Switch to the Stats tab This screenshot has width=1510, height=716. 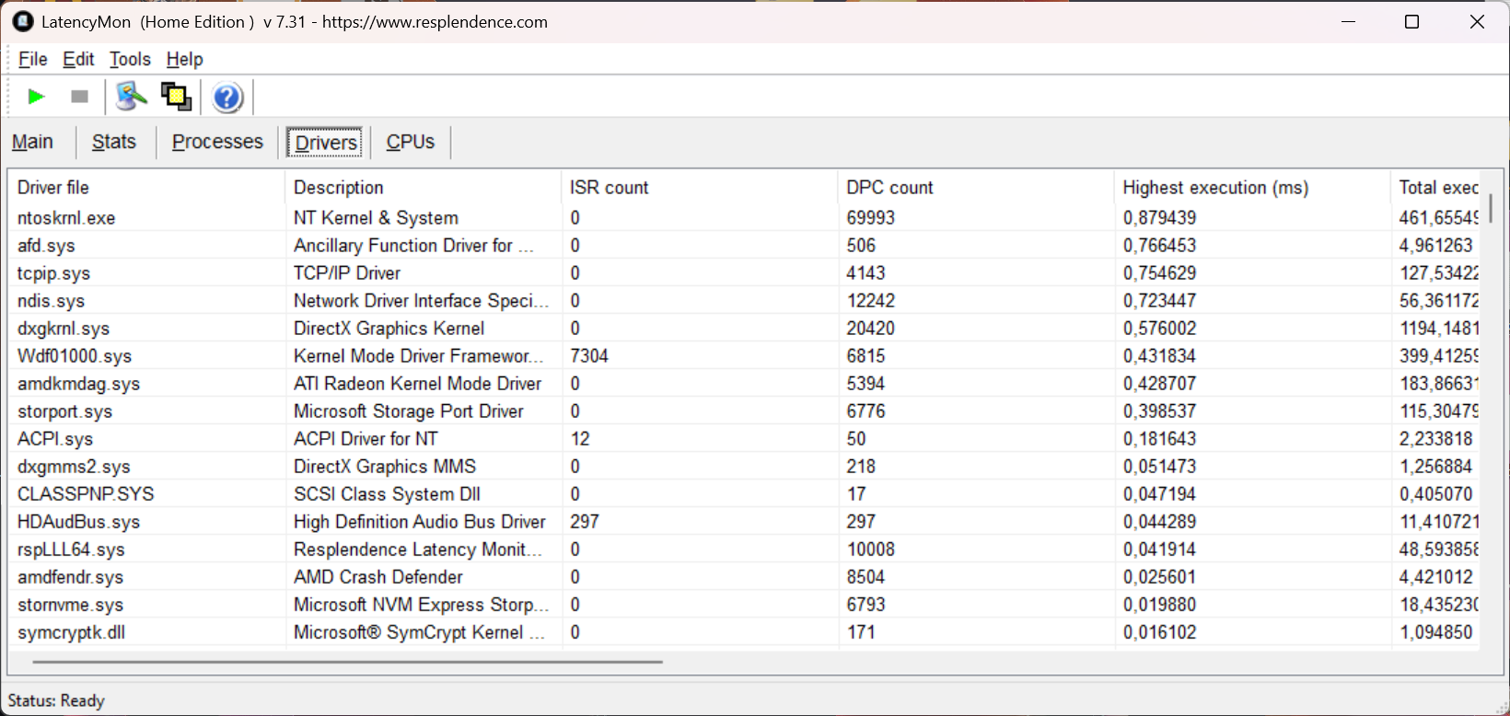pyautogui.click(x=114, y=142)
